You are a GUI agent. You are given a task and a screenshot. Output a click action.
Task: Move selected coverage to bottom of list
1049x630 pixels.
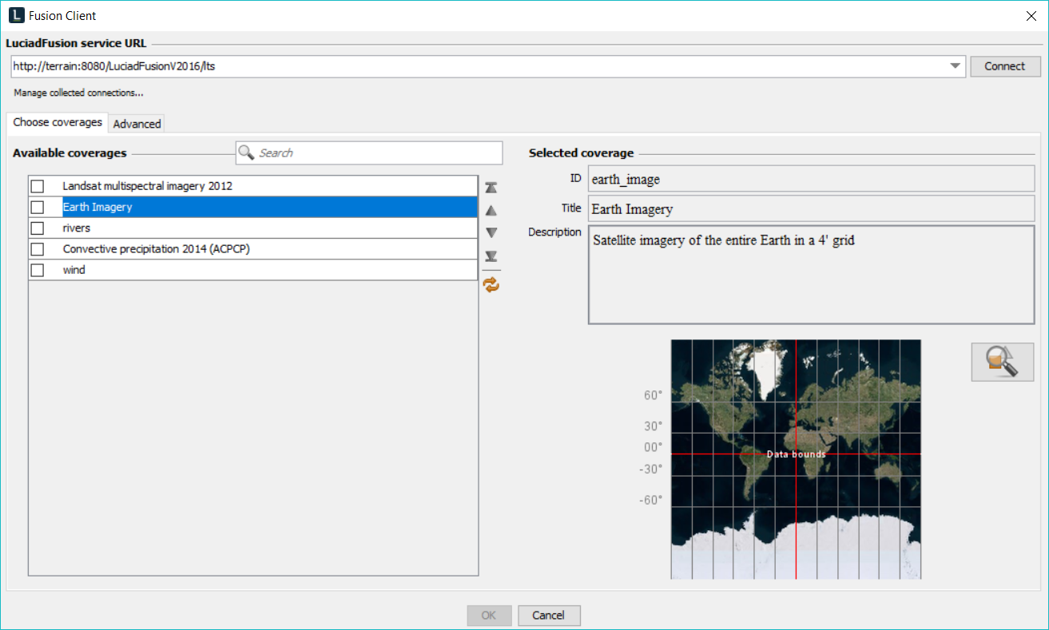point(491,256)
